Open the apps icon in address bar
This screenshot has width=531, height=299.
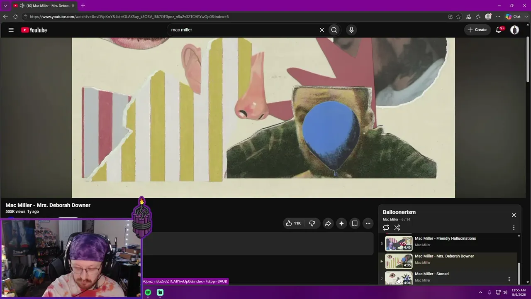point(450,17)
